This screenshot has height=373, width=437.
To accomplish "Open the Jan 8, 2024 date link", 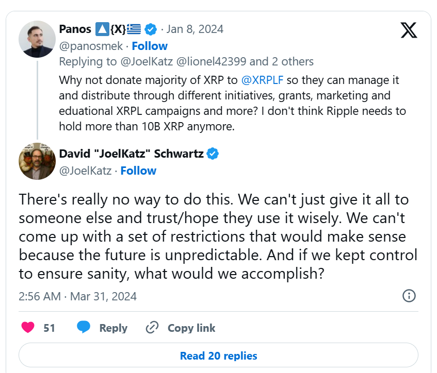I will tap(195, 29).
